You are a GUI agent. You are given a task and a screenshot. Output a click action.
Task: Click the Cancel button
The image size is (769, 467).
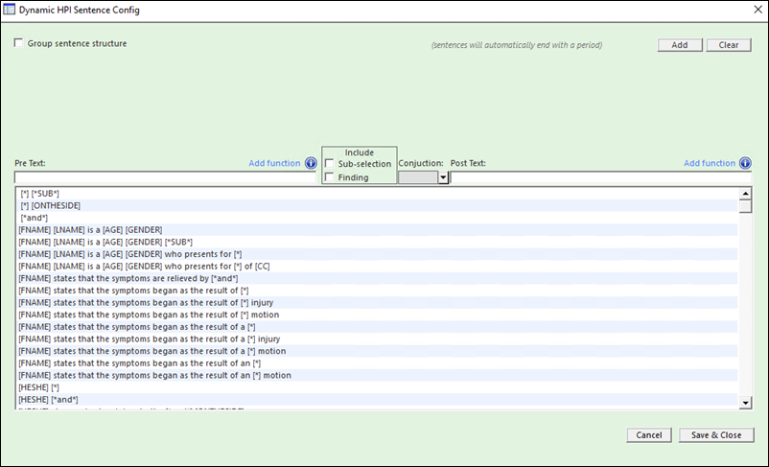tap(649, 435)
